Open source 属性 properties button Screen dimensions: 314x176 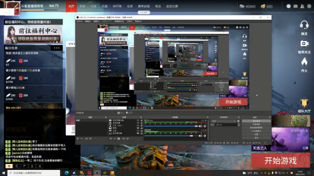[120, 113]
